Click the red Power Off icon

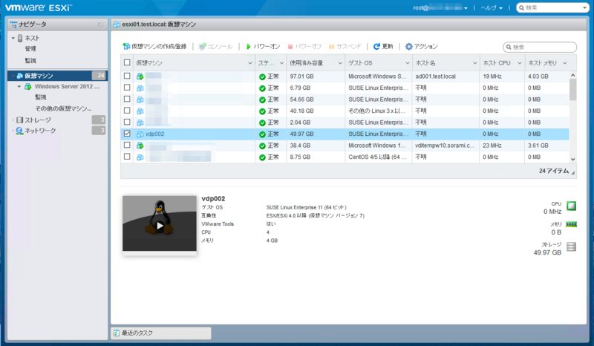tap(290, 47)
